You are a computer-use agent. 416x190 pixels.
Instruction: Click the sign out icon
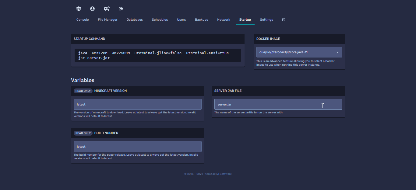click(121, 9)
